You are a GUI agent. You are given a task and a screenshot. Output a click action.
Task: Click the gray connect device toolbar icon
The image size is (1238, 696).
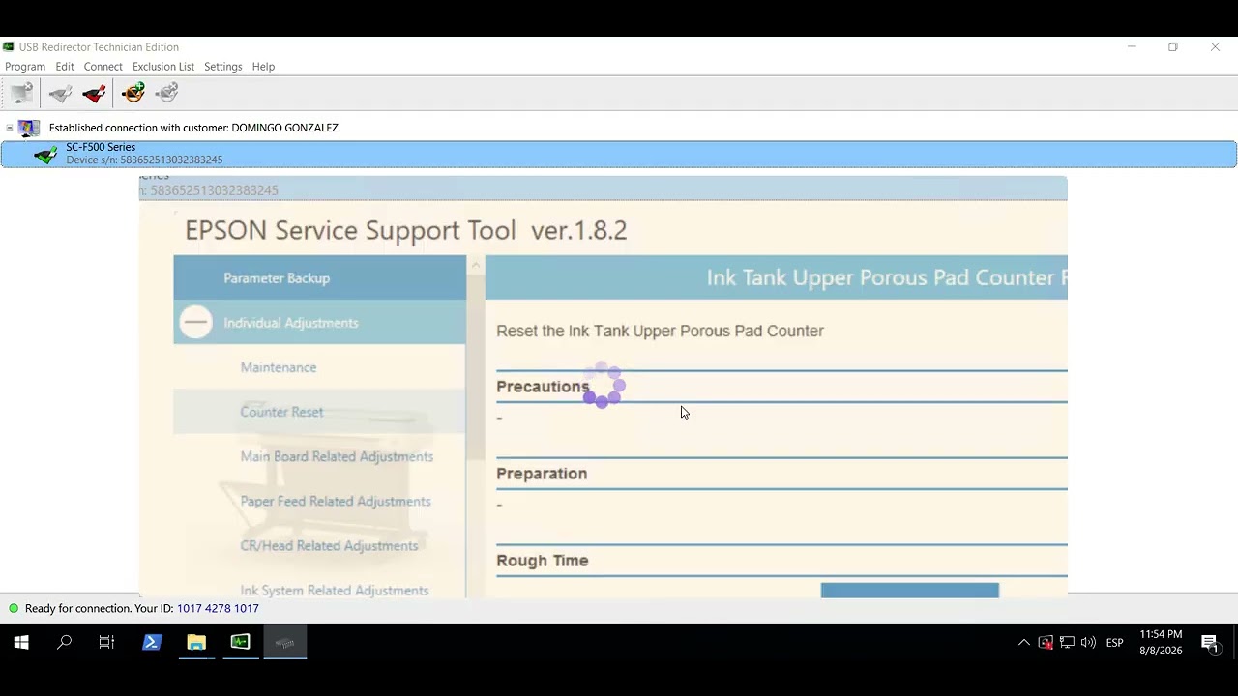point(60,93)
